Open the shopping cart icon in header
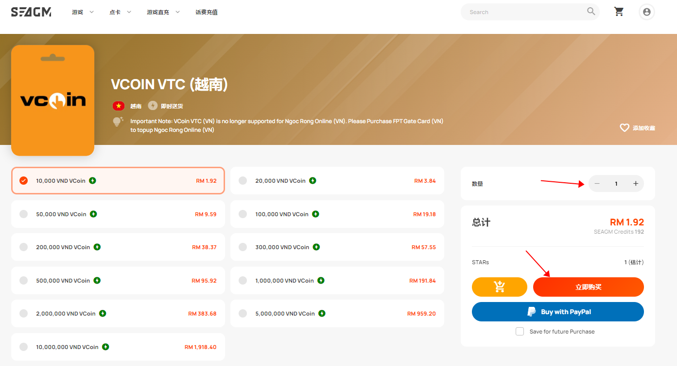 click(x=619, y=12)
